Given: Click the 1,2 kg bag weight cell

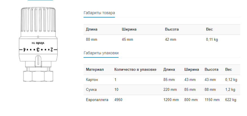Looking at the screenshot, I should [230, 90].
